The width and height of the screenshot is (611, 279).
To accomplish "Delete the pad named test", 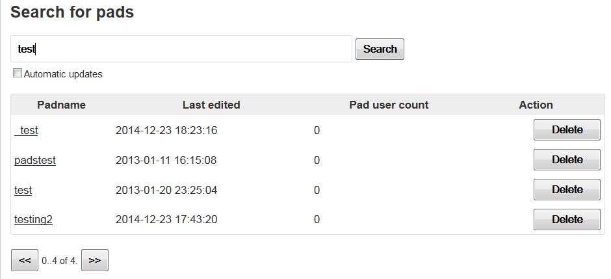I will (567, 189).
